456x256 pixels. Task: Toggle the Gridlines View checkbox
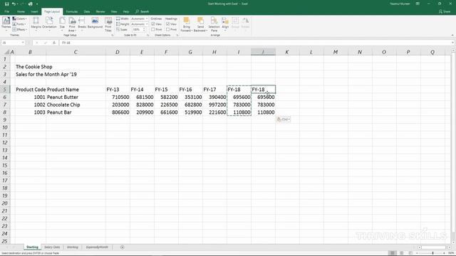click(153, 24)
